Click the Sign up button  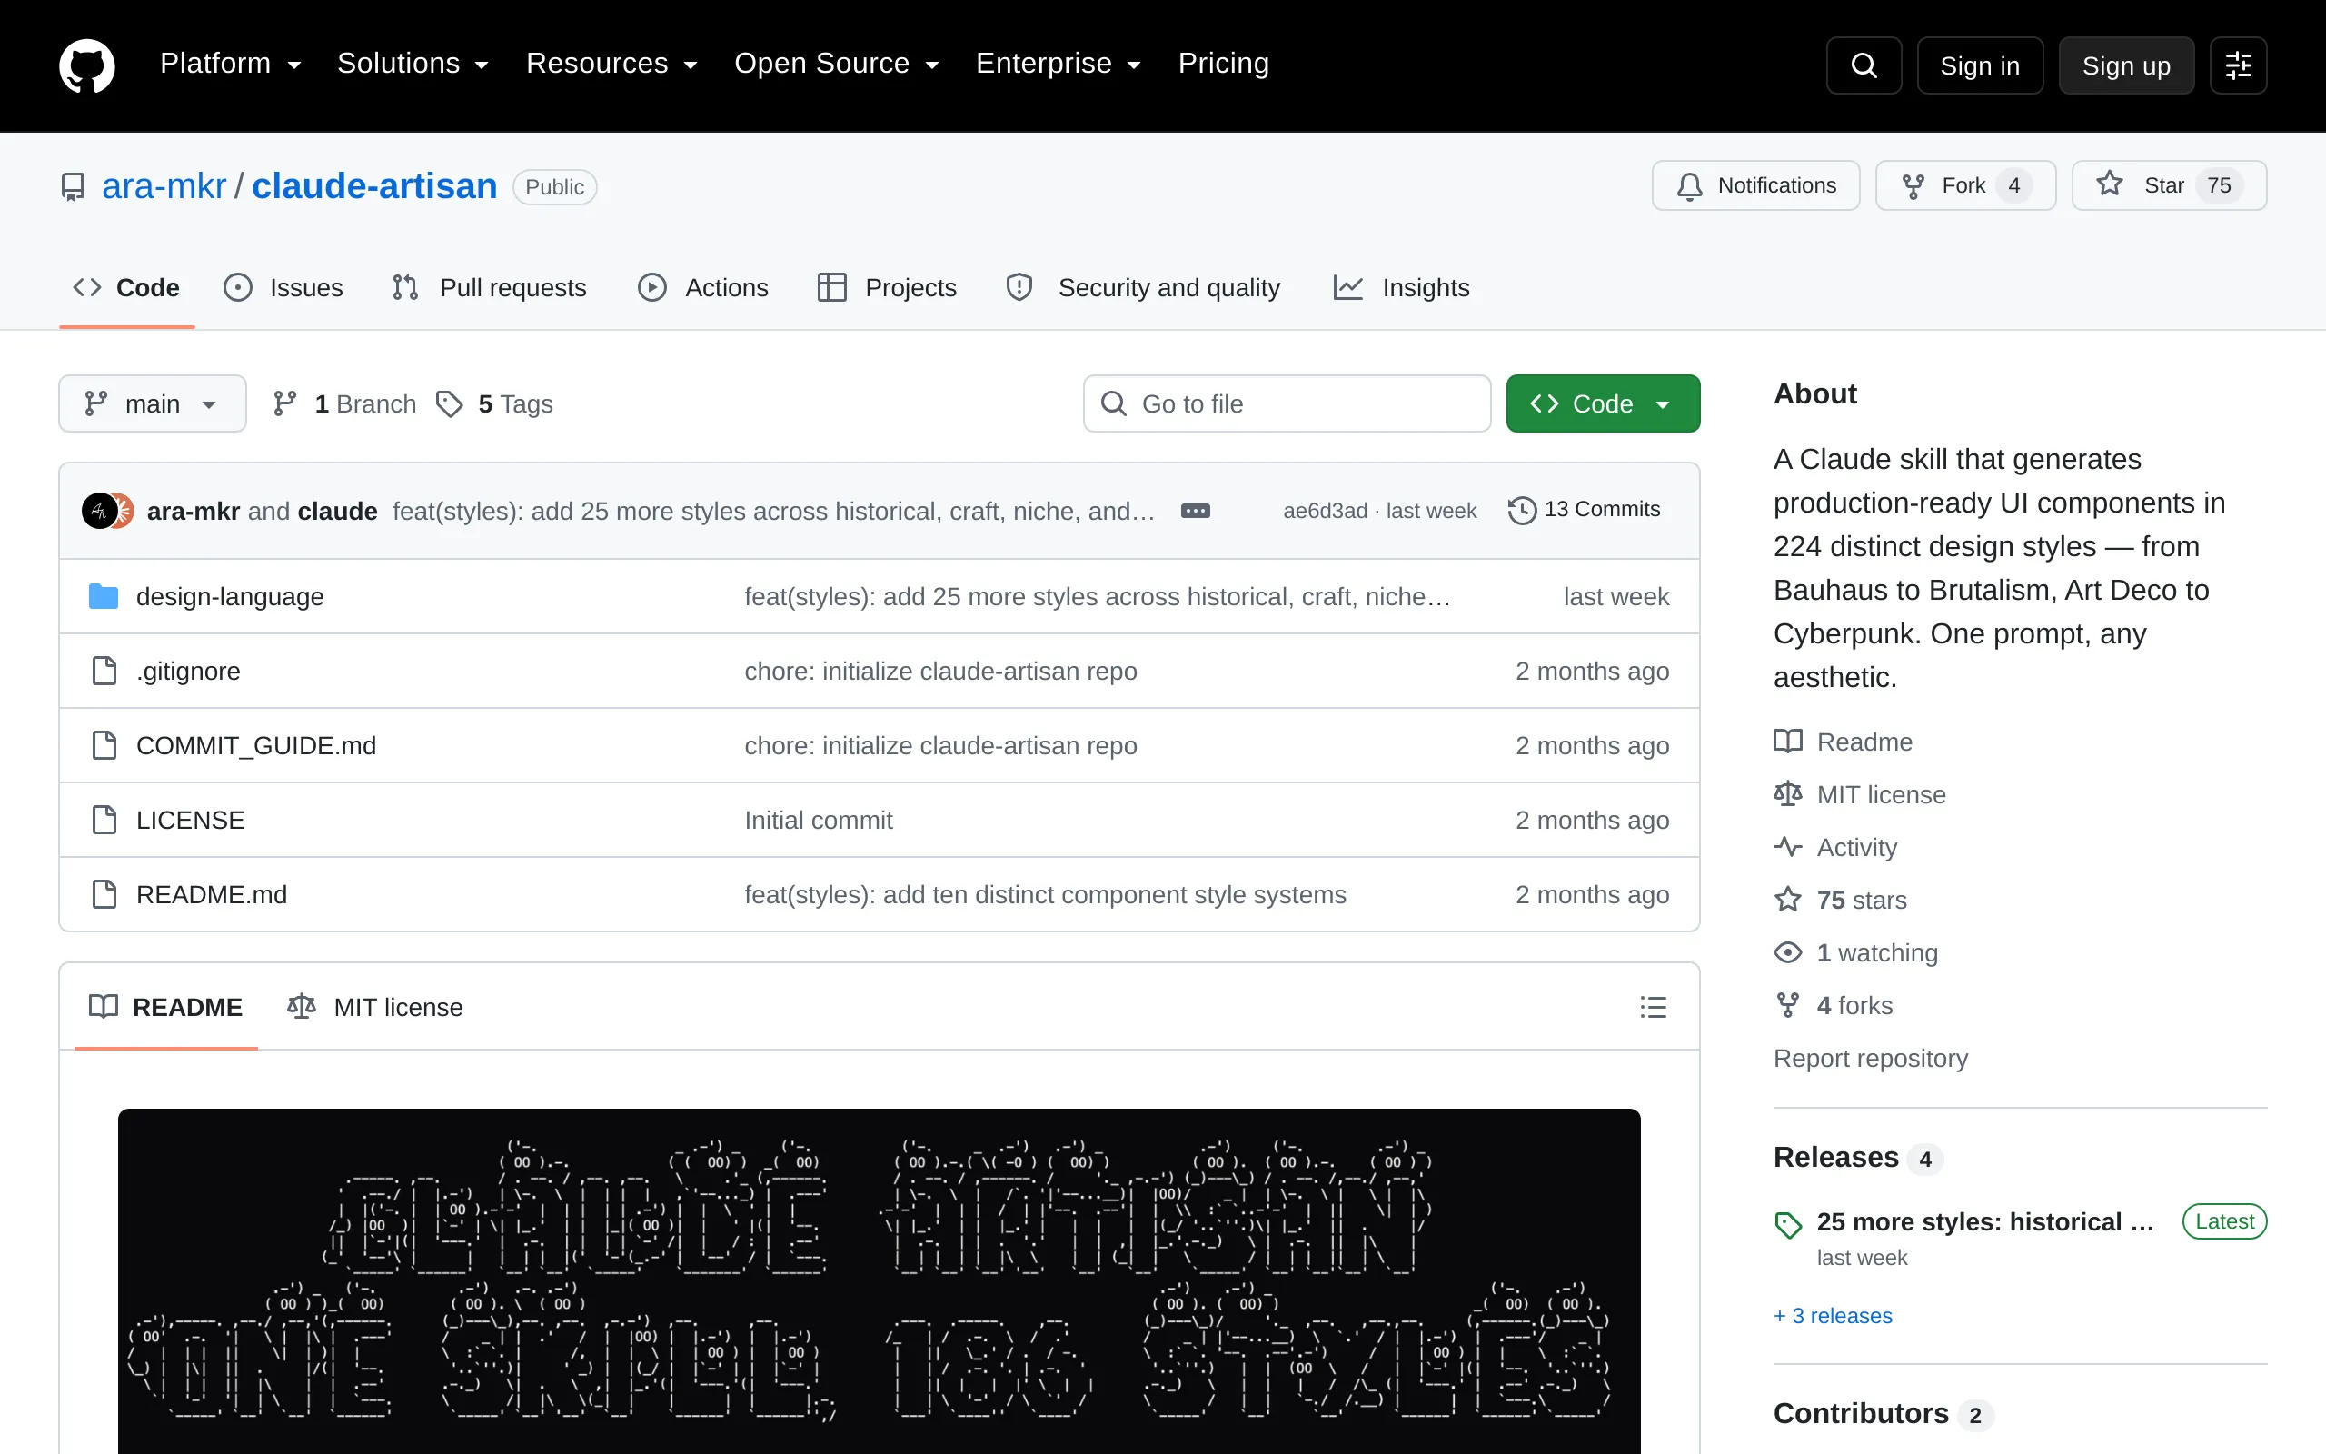2126,65
